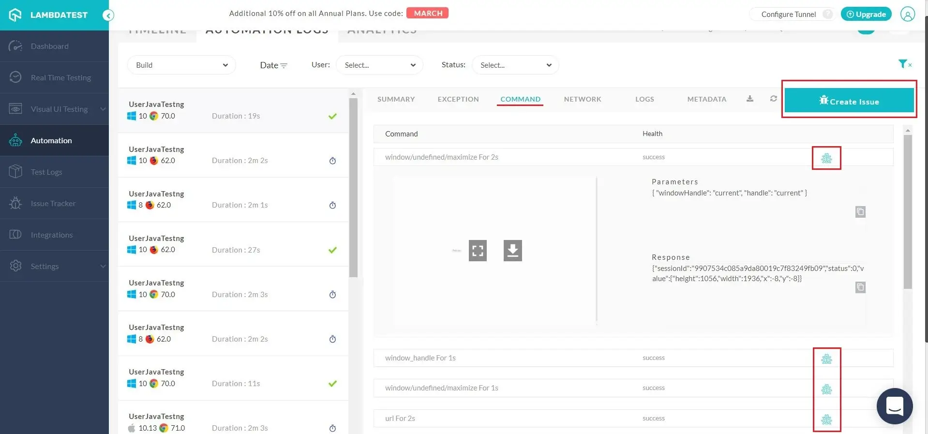
Task: Collapse the left sidebar arrow
Action: click(x=108, y=15)
